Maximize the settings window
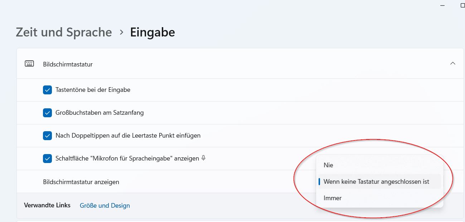The height and width of the screenshot is (222, 465). click(x=462, y=5)
